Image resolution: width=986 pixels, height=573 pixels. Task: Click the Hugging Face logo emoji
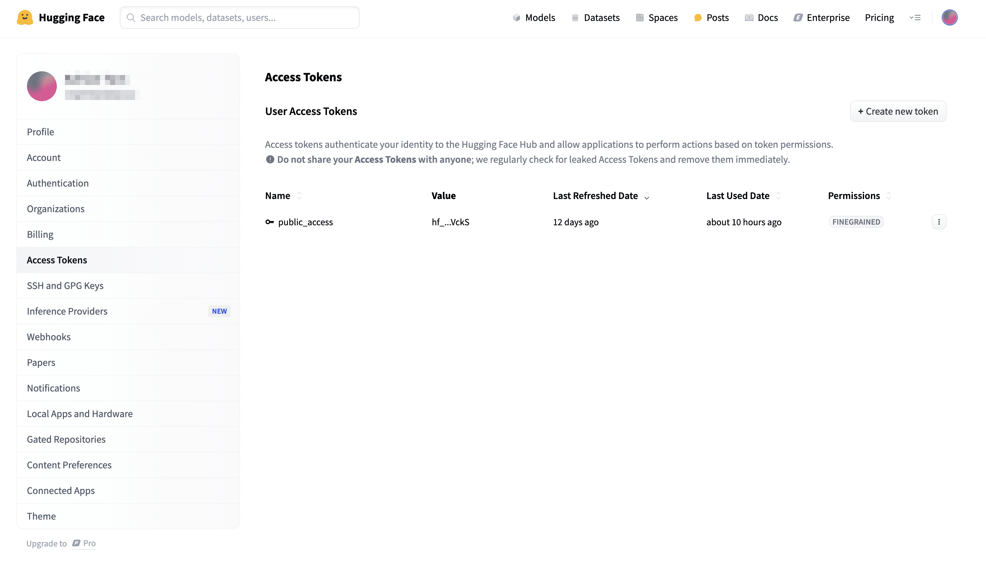pos(25,17)
